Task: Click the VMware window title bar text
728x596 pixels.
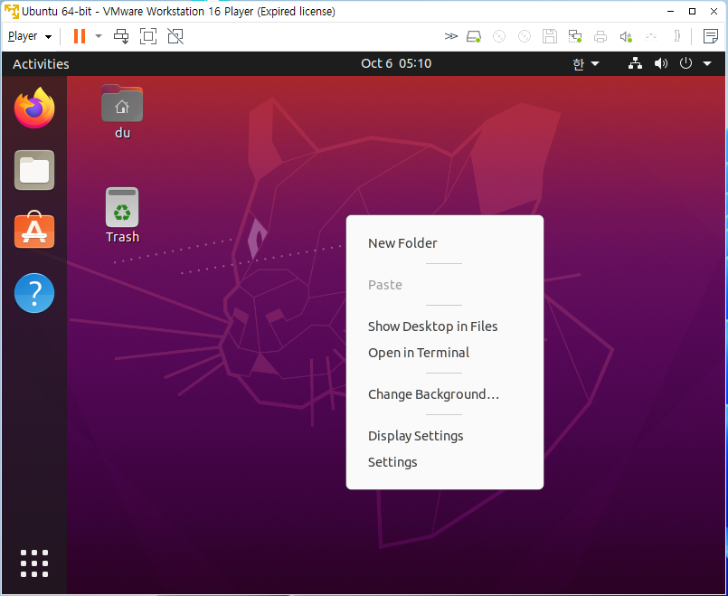Action: tap(178, 11)
